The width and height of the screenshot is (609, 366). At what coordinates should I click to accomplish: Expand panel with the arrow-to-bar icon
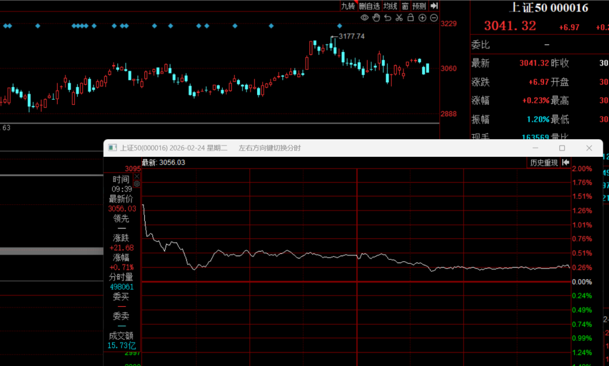[x=434, y=6]
